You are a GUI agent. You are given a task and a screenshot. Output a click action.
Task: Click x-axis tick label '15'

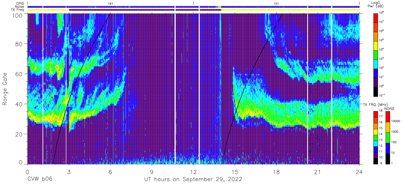(x=235, y=172)
